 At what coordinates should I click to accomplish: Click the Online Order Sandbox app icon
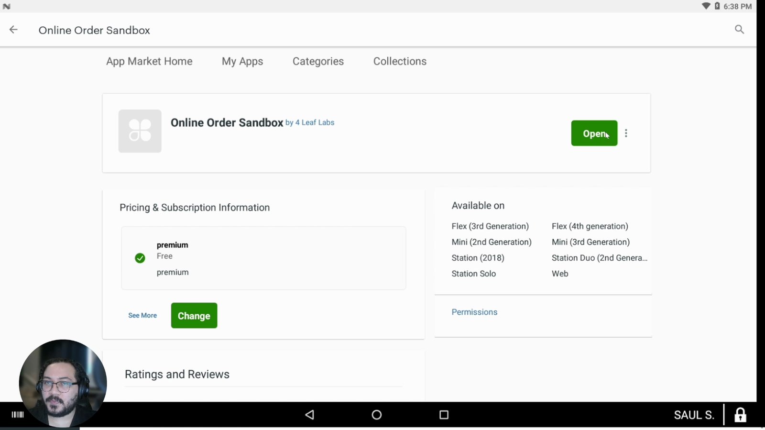point(140,131)
